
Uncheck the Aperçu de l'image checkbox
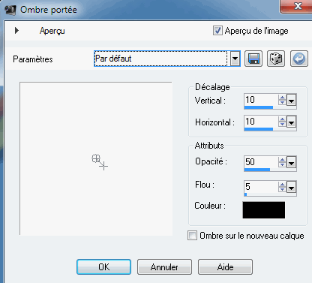[x=217, y=31]
